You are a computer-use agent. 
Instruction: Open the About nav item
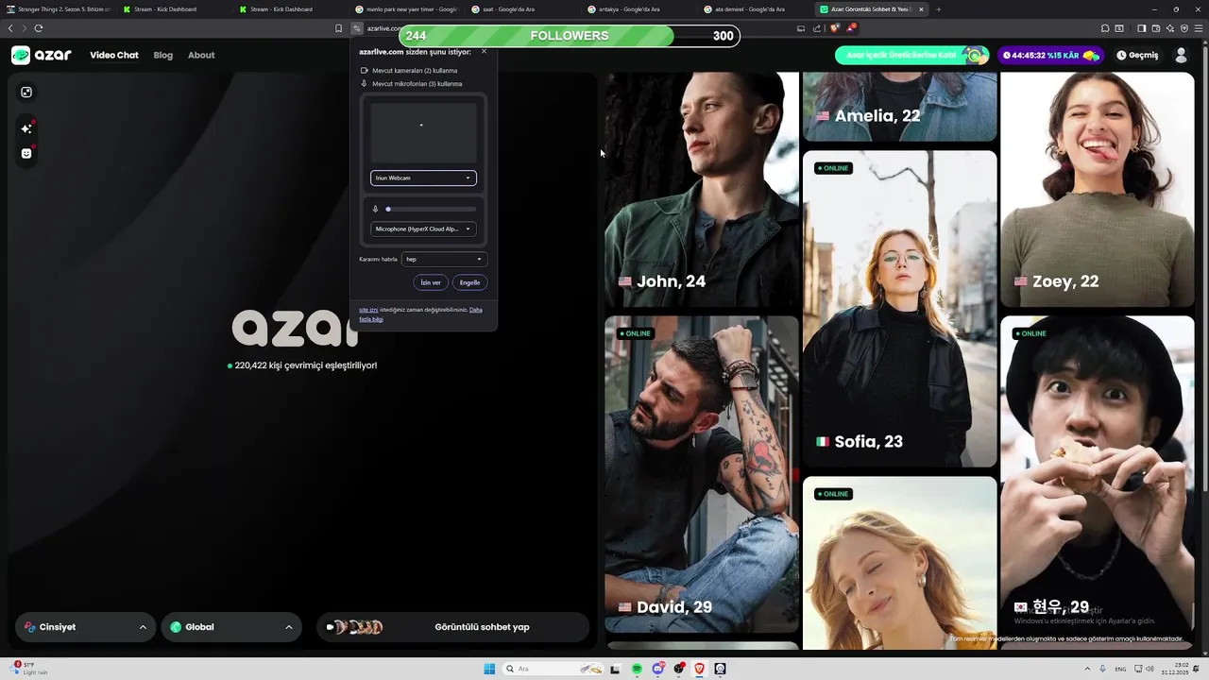pyautogui.click(x=201, y=55)
